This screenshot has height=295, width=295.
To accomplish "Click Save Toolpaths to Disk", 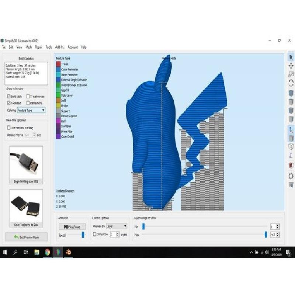I will (x=26, y=225).
